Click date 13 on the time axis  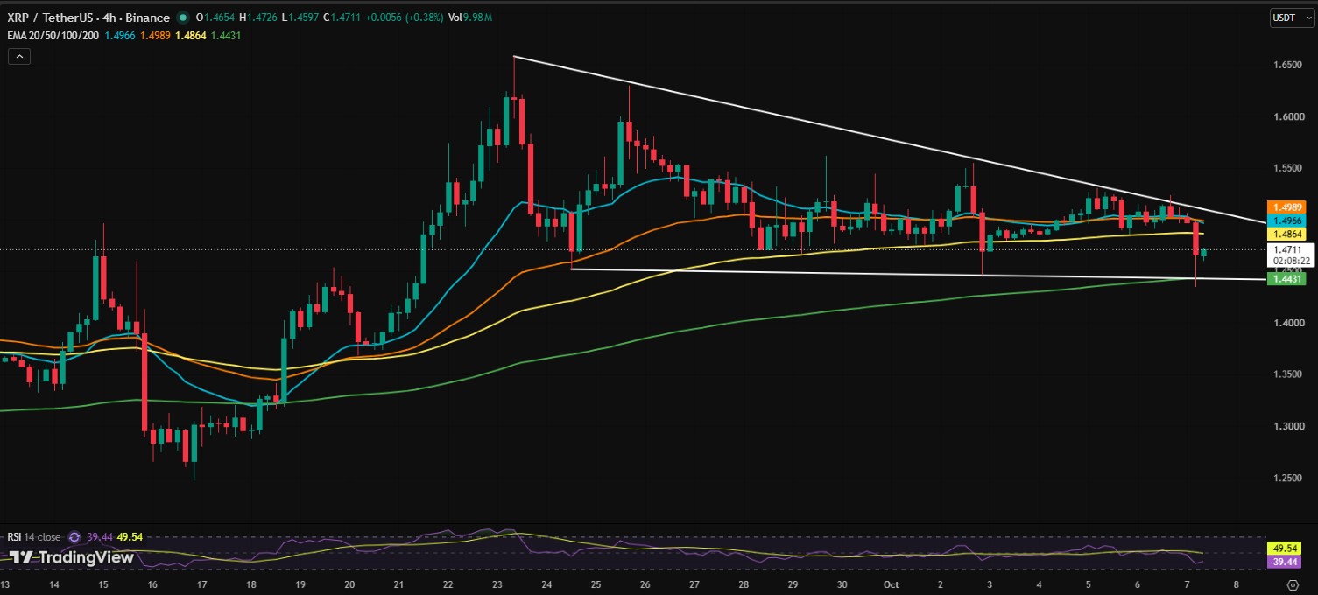click(x=5, y=584)
